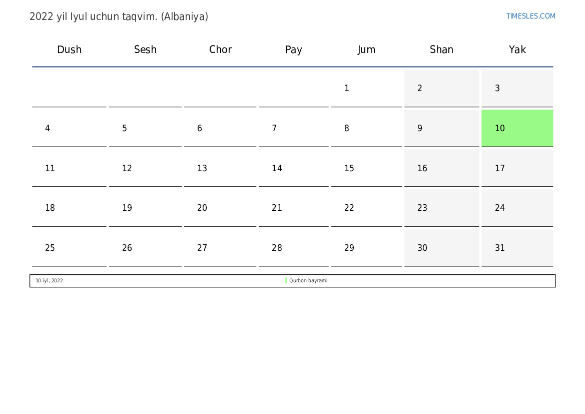Click the Pay column header

pos(294,50)
